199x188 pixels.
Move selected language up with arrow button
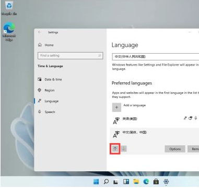[115, 148]
